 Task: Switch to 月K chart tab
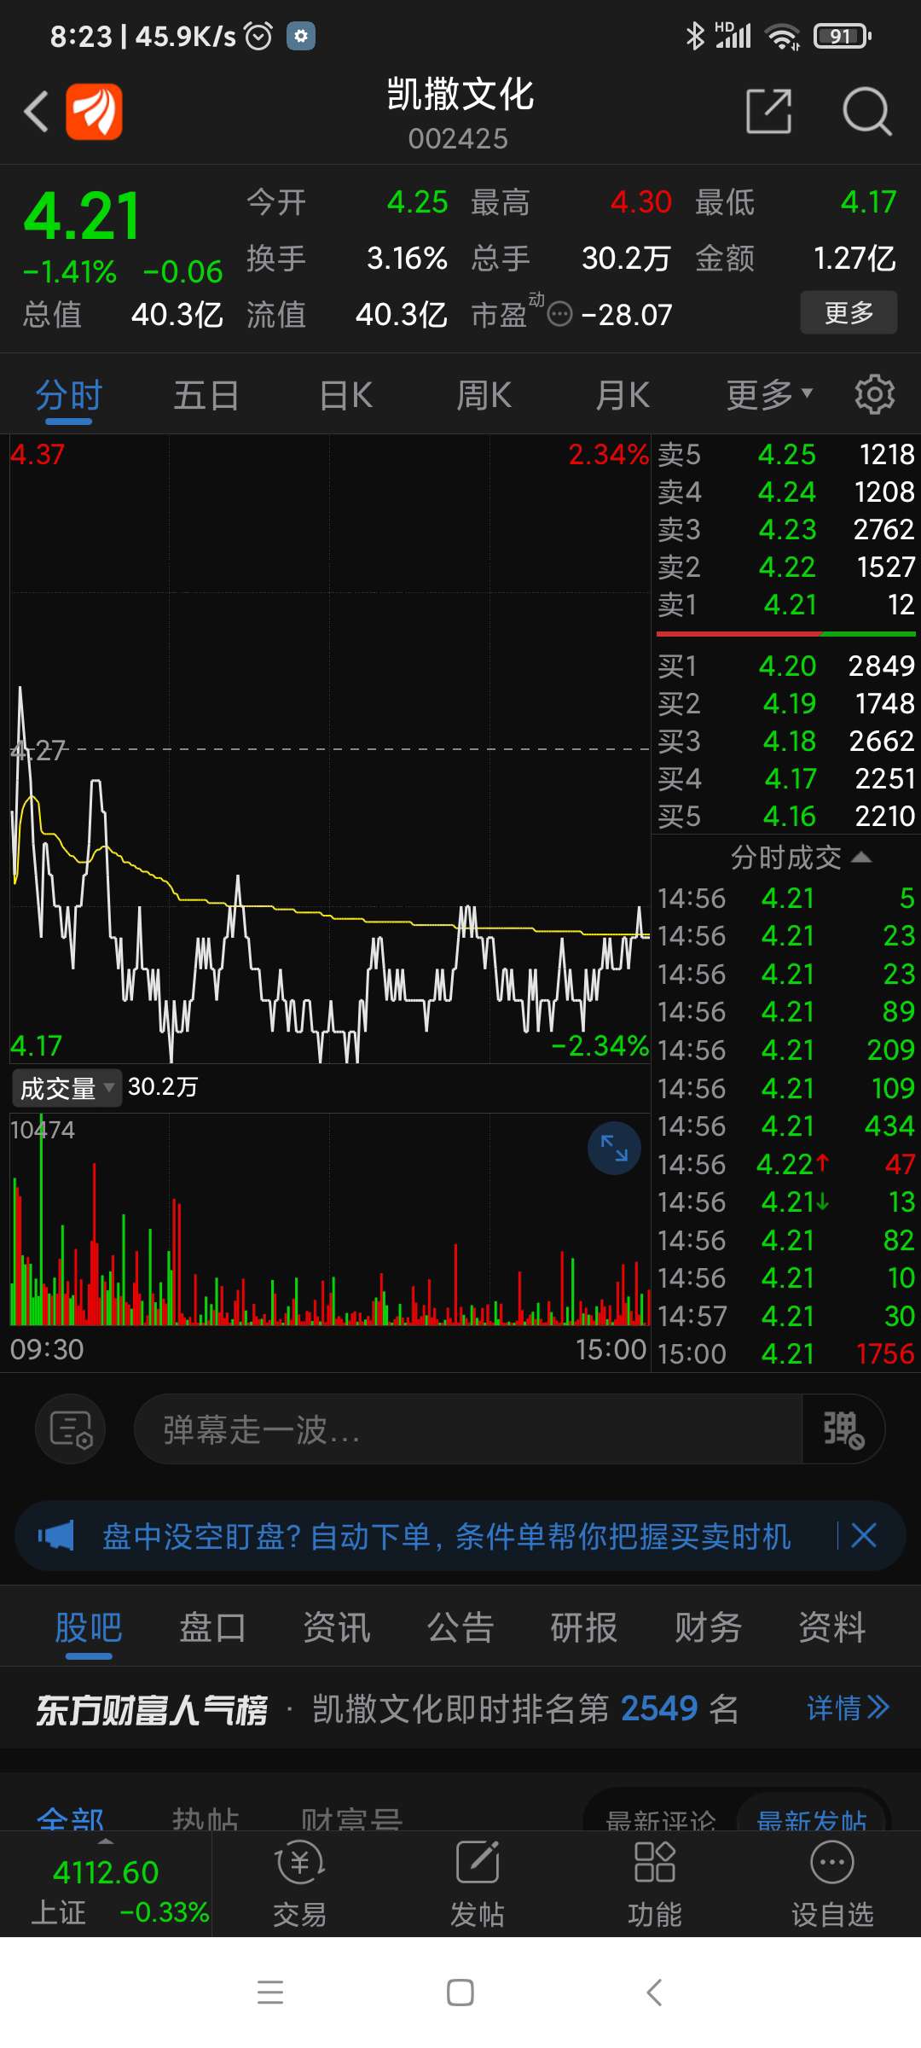(623, 395)
